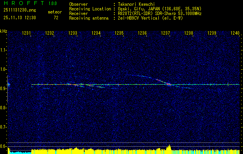Click the 1233 time marker

(x=73, y=33)
